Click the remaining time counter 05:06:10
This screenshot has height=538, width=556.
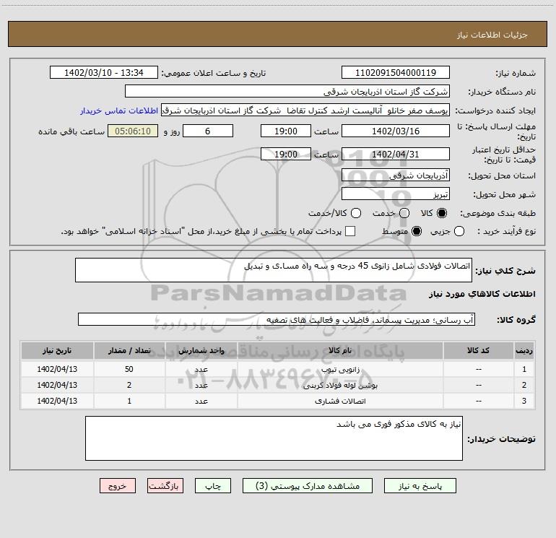pos(133,131)
